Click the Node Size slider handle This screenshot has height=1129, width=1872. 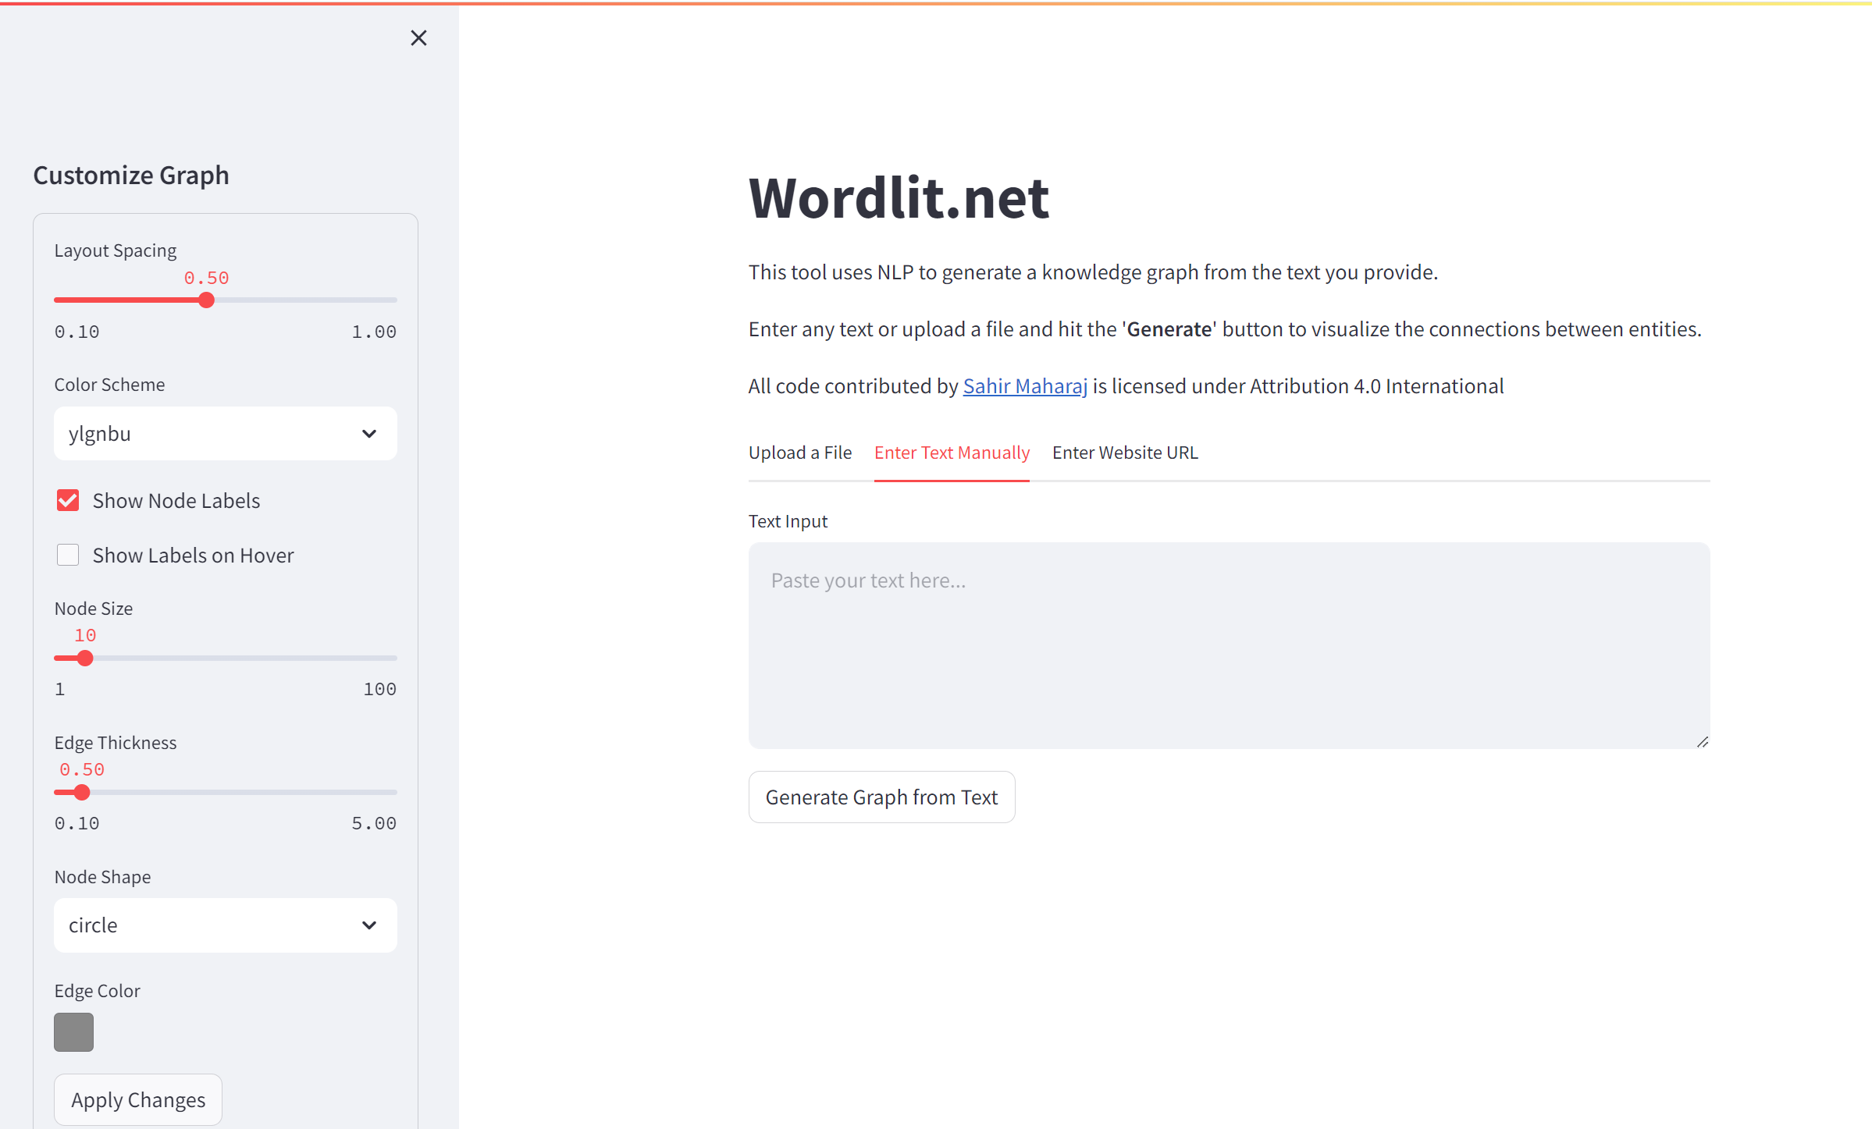pos(85,658)
